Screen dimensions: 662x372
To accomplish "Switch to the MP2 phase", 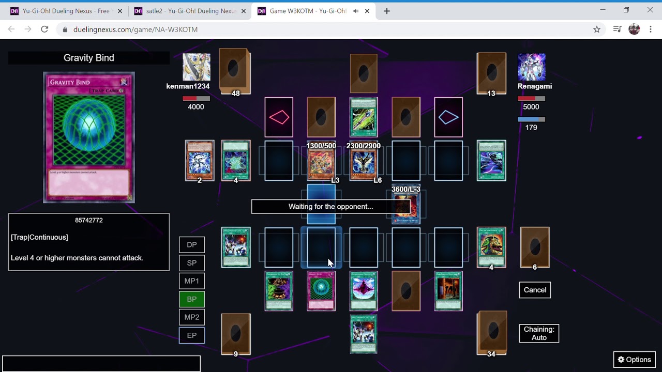I will pos(192,317).
